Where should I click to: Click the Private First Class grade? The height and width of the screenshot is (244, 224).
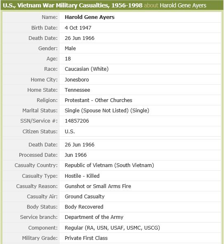pos(86,238)
